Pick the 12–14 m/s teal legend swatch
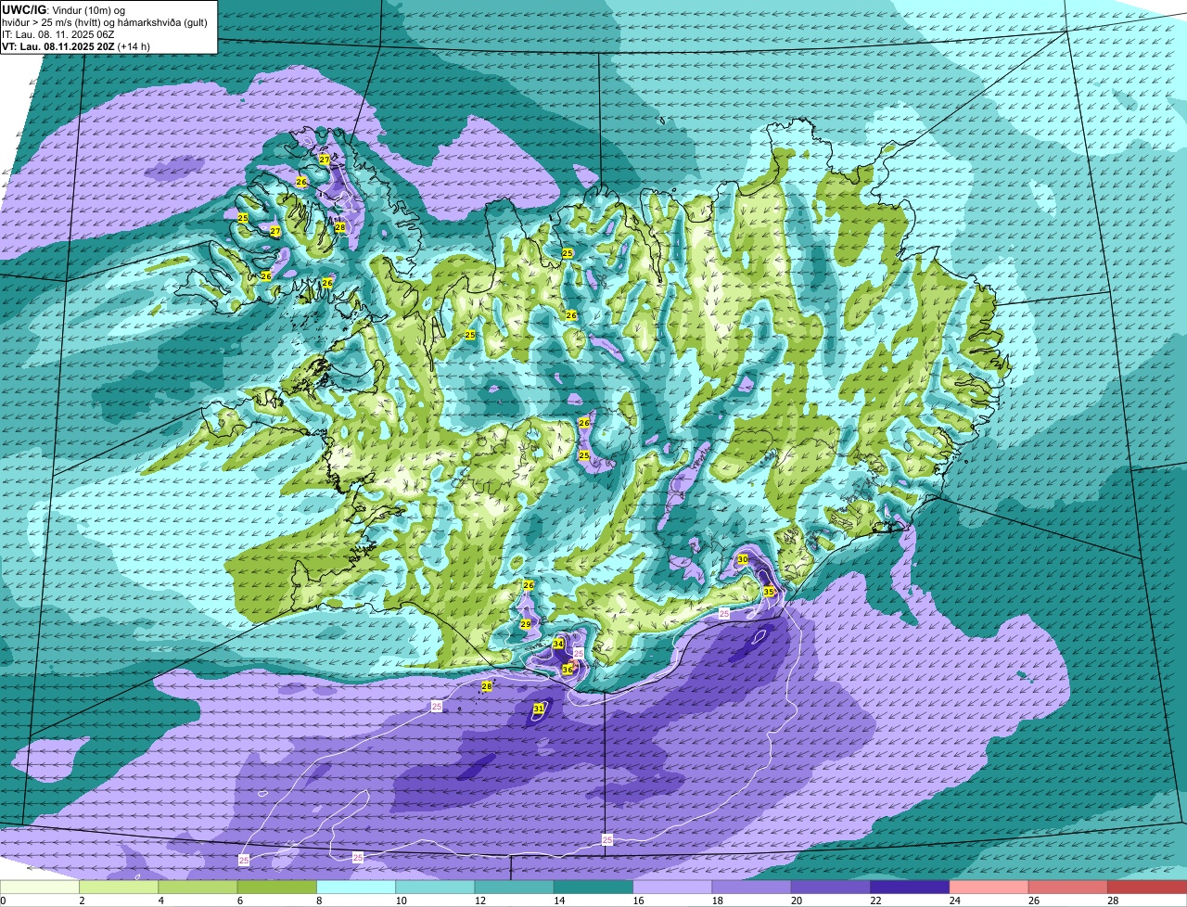This screenshot has height=907, width=1187. tap(515, 888)
